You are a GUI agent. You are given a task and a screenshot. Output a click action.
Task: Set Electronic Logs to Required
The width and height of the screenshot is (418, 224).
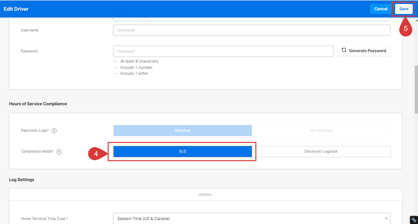pos(182,131)
